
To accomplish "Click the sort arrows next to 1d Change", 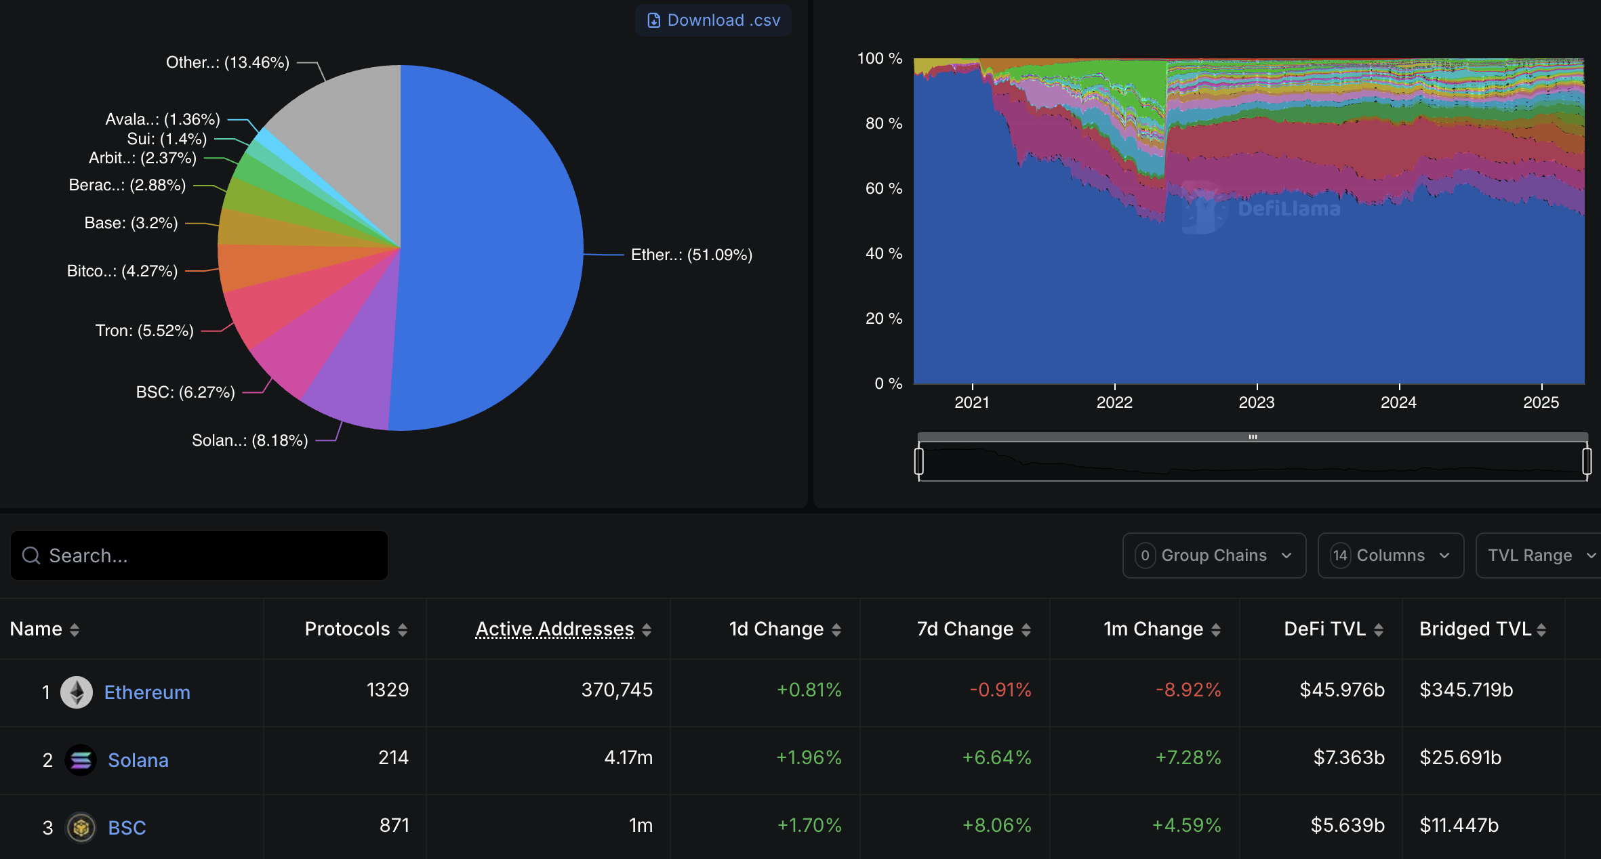I will [x=838, y=629].
